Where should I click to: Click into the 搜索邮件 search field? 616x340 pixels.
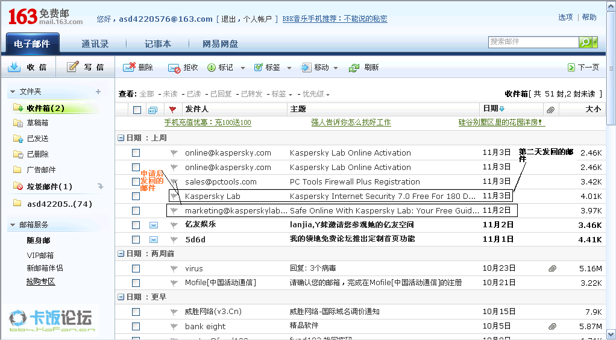tap(533, 42)
